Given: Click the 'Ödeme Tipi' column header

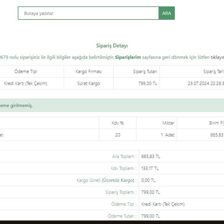Looking at the screenshot, I should point(26,71).
